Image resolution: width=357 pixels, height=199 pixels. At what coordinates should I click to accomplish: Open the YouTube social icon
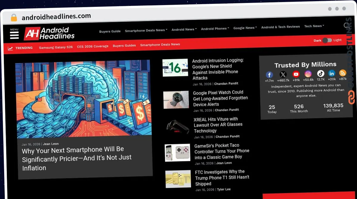click(x=296, y=74)
